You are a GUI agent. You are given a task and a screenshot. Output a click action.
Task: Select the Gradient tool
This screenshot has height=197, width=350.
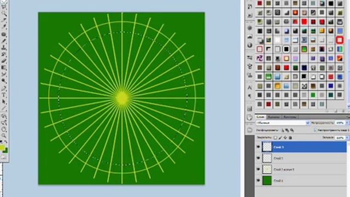4,68
